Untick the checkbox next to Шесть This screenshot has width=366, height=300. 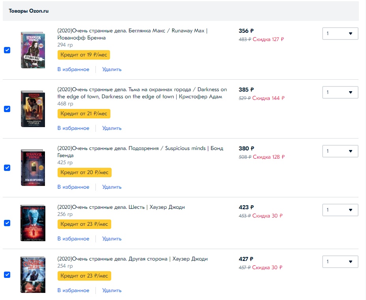pyautogui.click(x=7, y=223)
